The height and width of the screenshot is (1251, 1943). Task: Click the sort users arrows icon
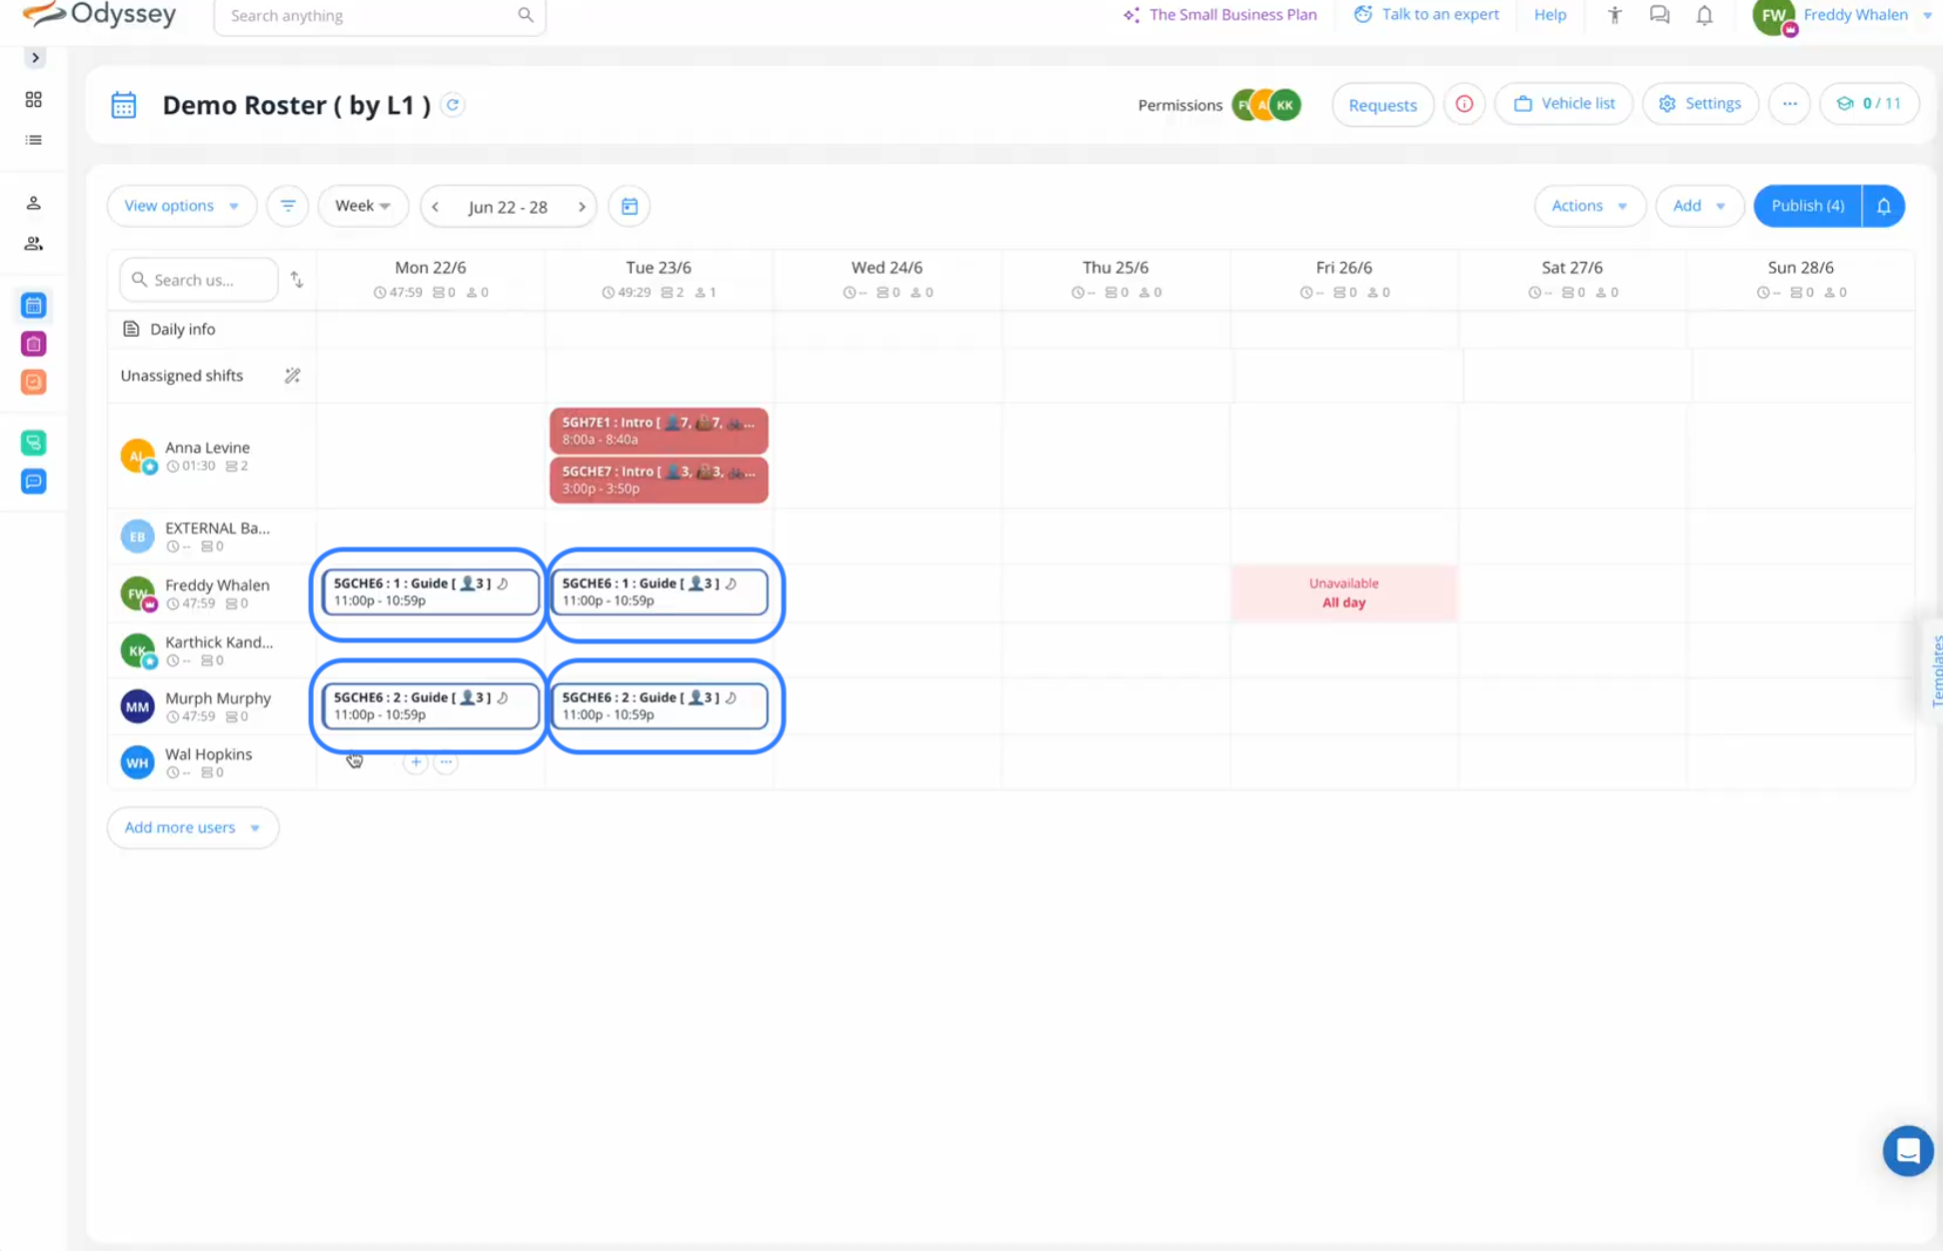click(297, 280)
